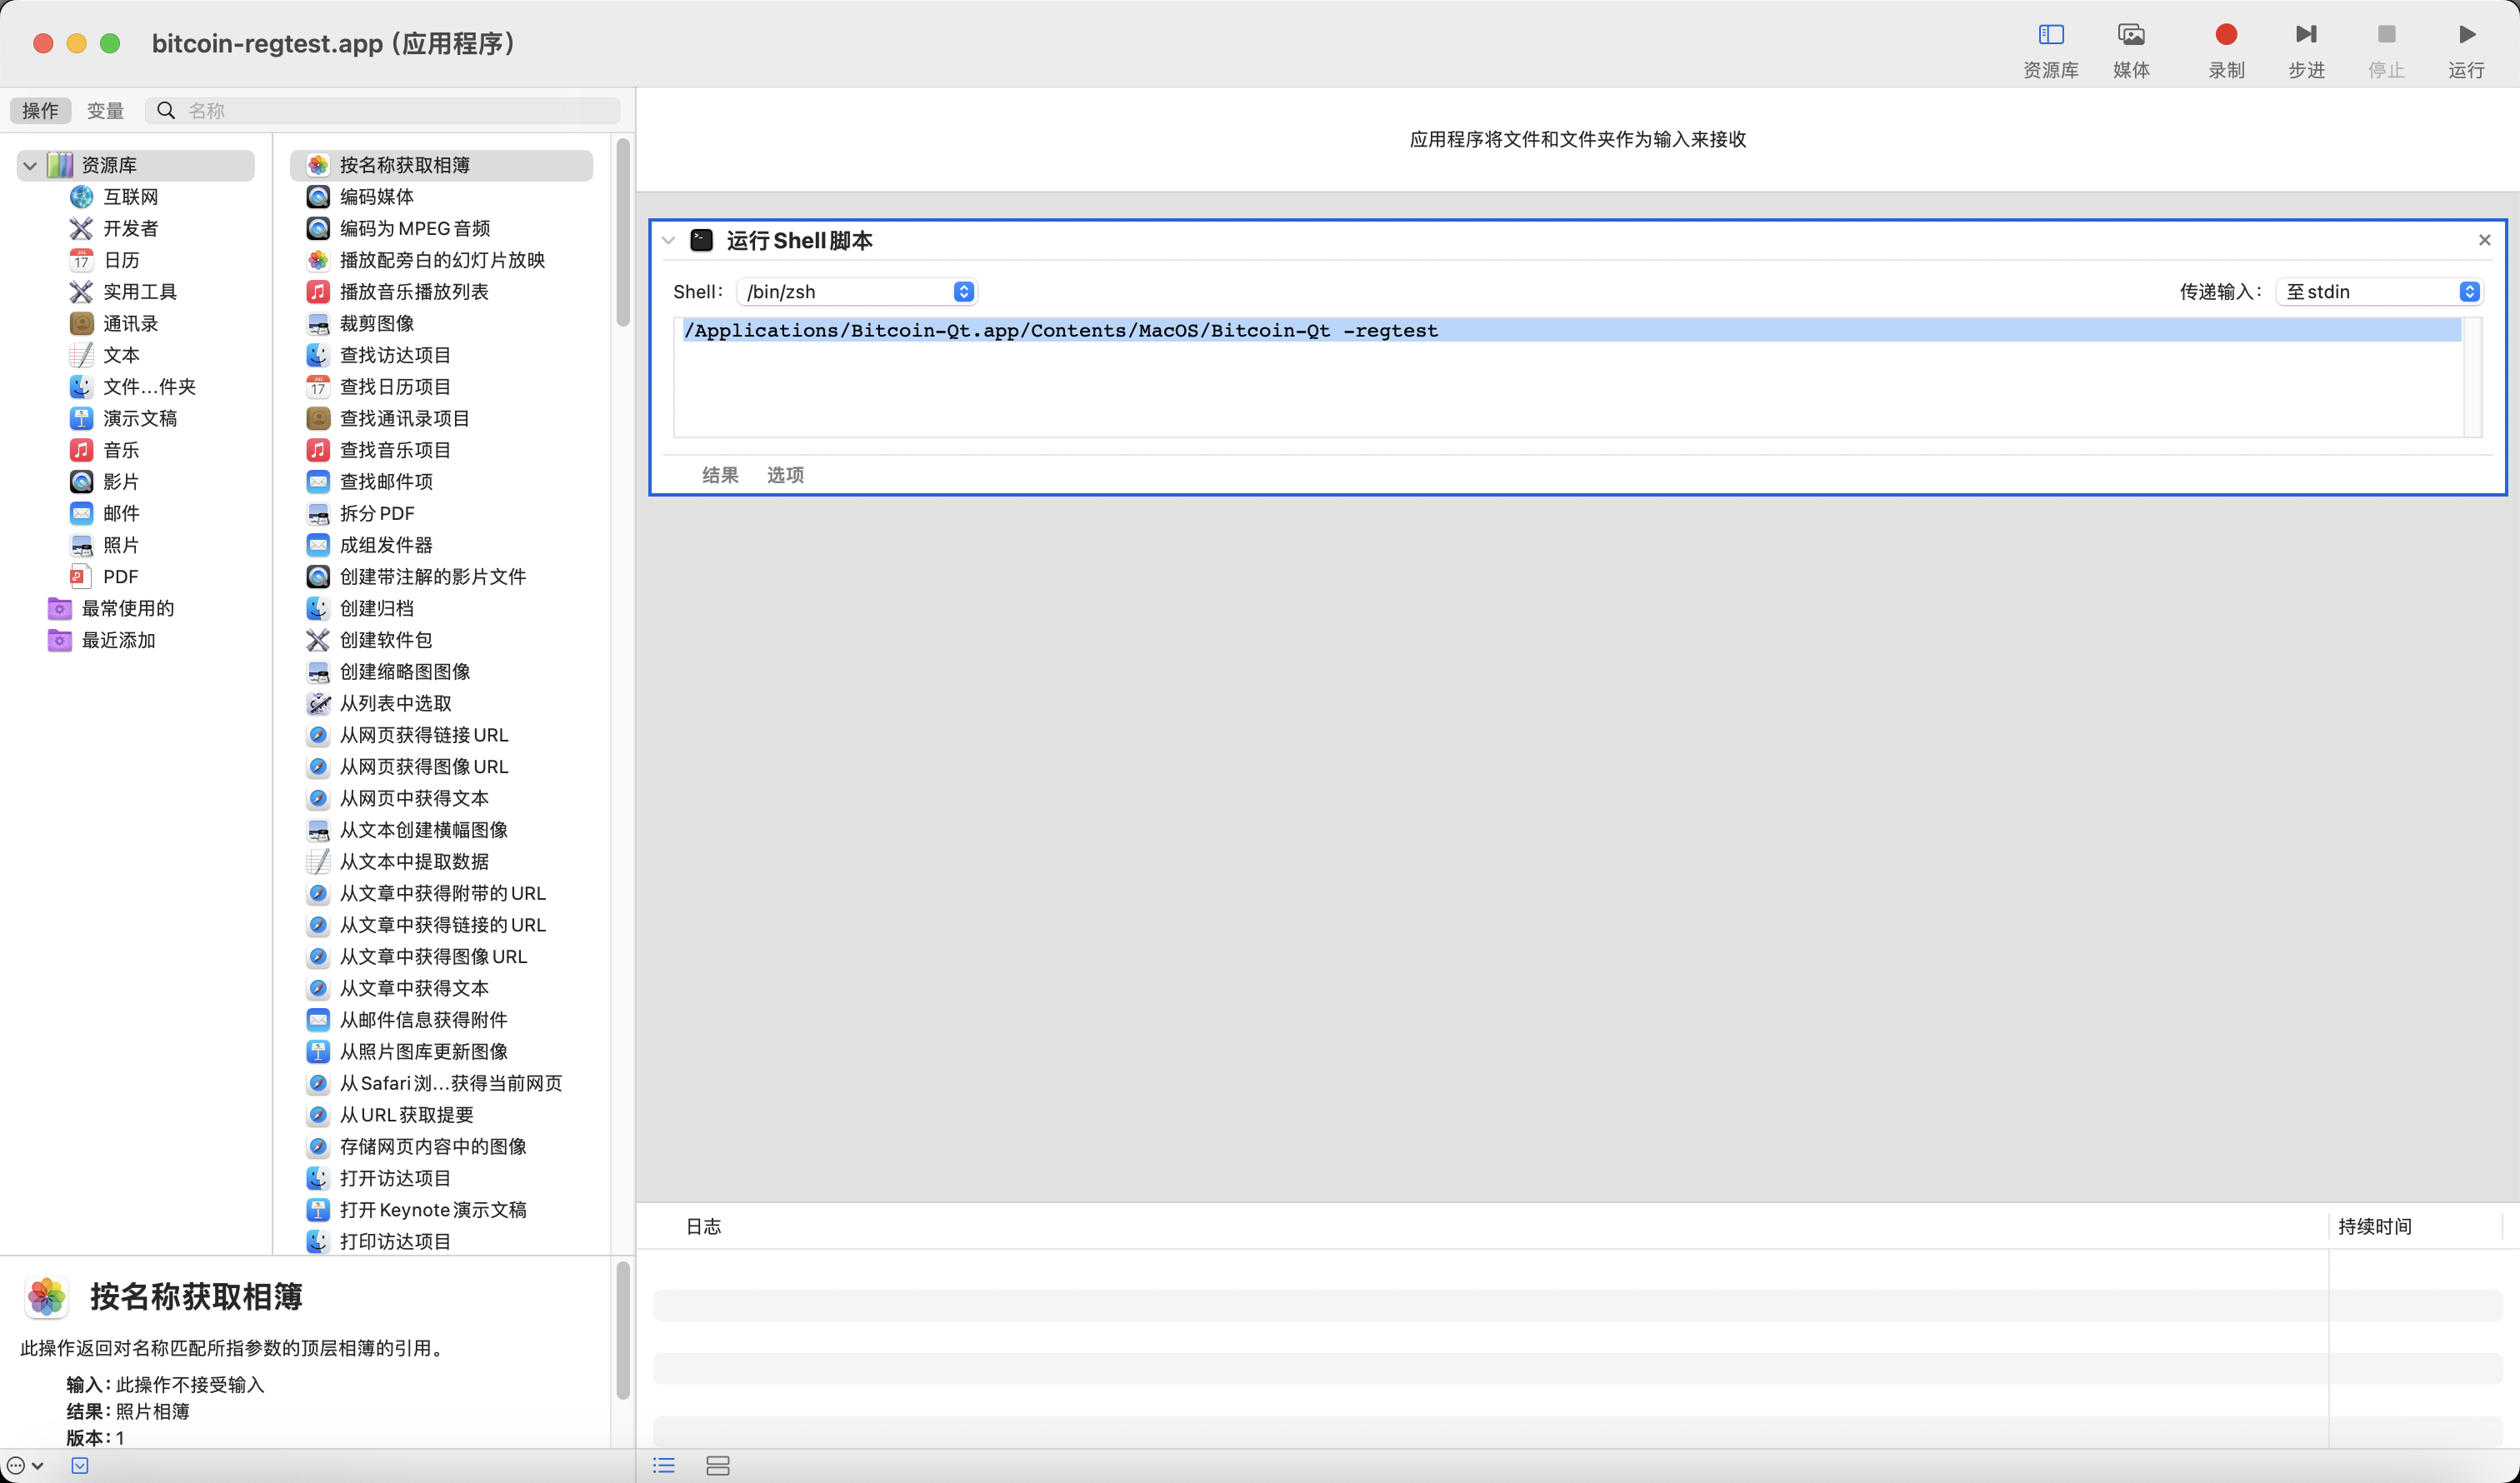2520x1483 pixels.
Task: Select the 播放音乐播放列表 action
Action: (x=414, y=292)
